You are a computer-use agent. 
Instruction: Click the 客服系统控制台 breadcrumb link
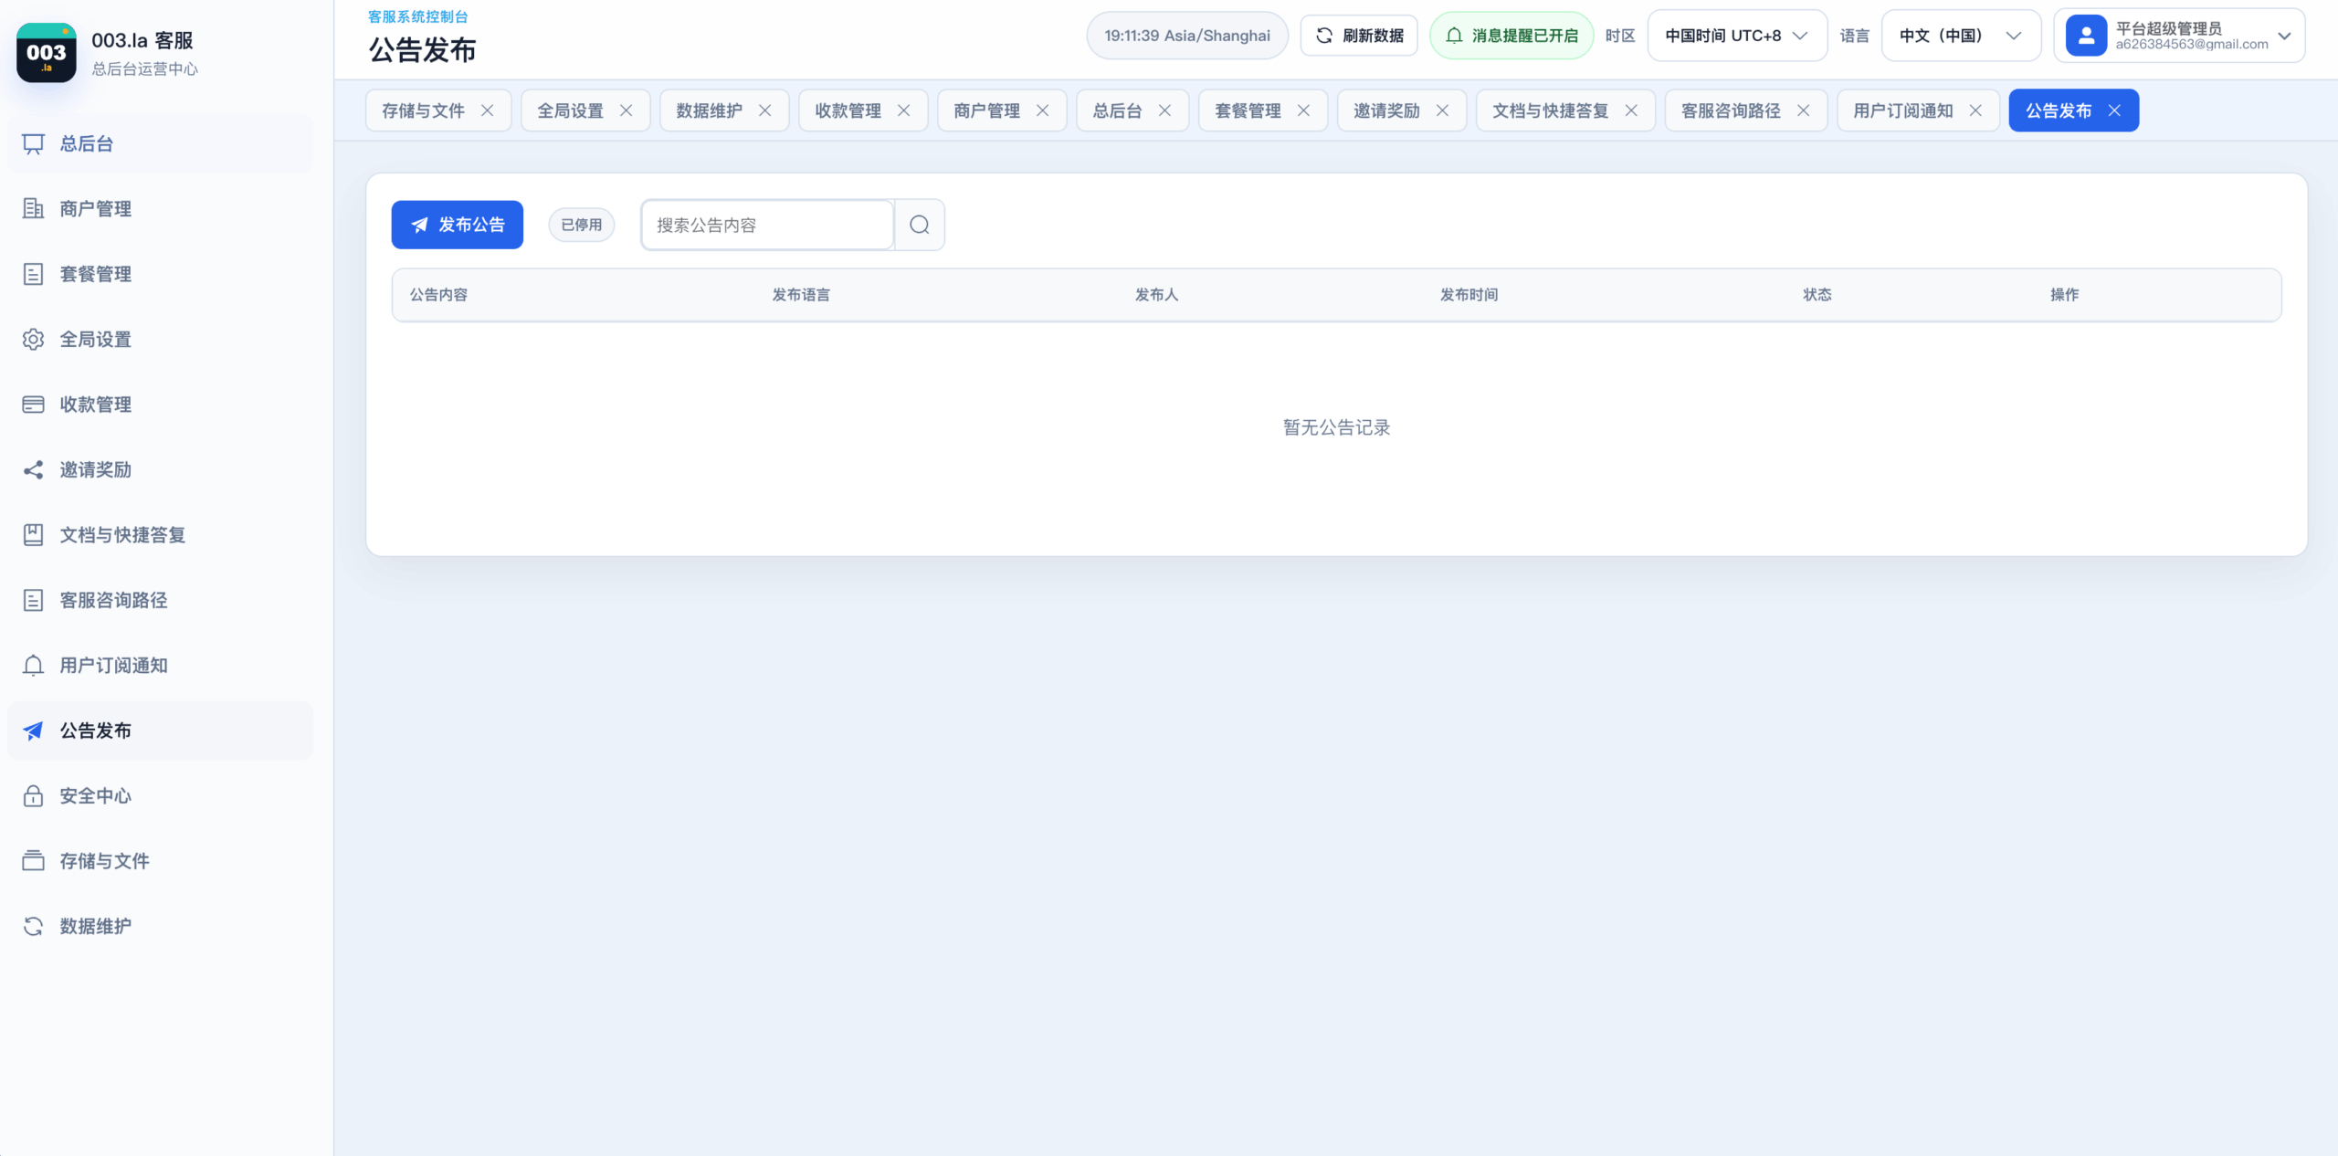tap(418, 16)
